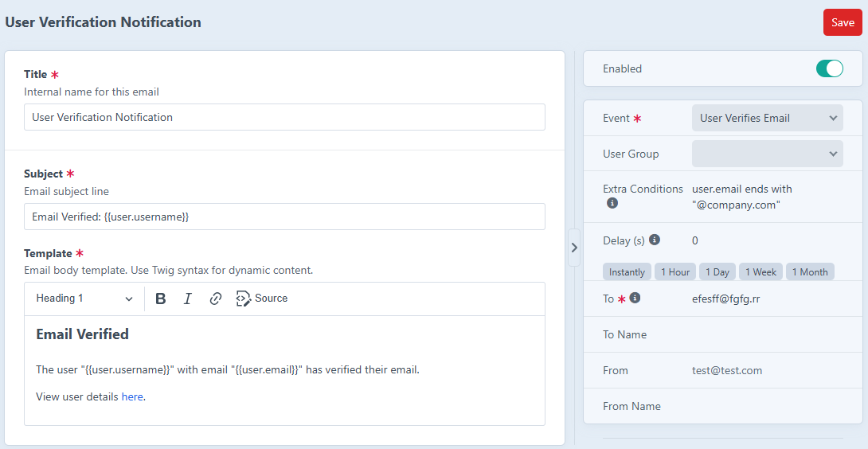This screenshot has width=868, height=449.
Task: Open the Event dropdown
Action: click(x=767, y=118)
